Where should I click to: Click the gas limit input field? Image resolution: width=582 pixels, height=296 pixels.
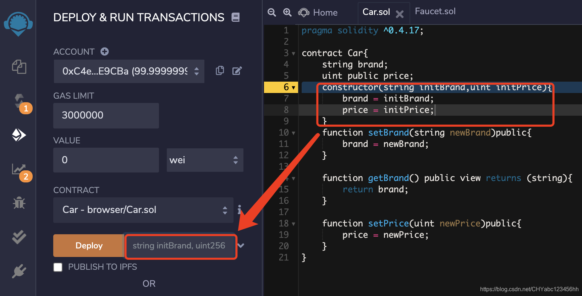[x=106, y=116]
